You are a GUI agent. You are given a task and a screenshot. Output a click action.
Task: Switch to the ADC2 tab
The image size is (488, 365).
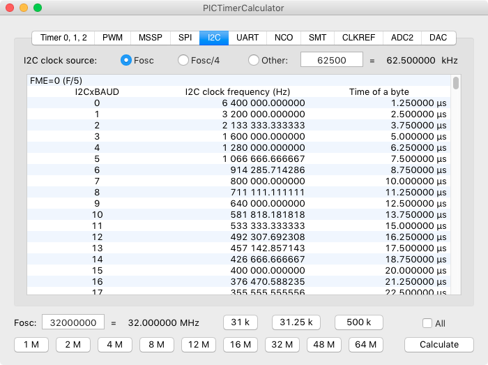(x=402, y=38)
